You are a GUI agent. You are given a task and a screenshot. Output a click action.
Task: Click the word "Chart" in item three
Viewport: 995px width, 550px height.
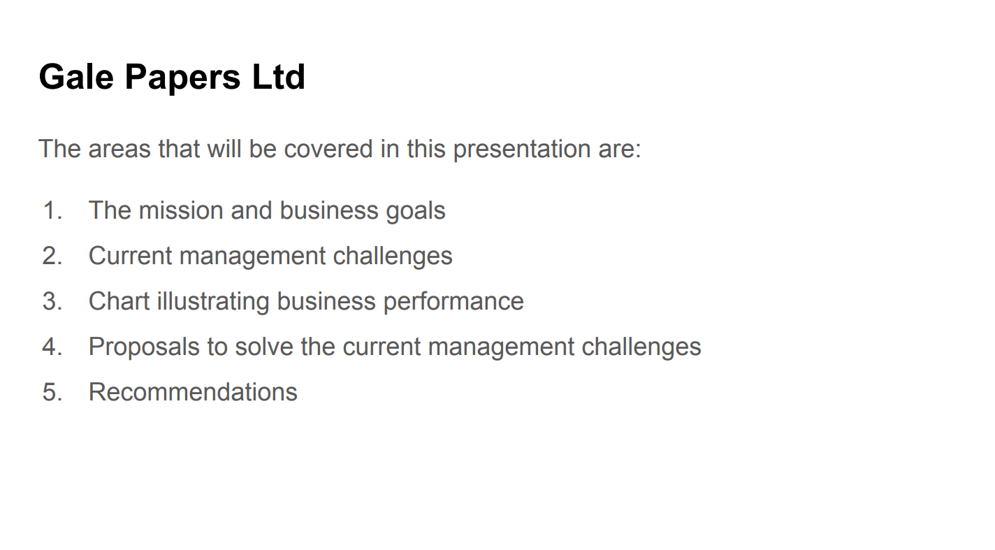[119, 301]
